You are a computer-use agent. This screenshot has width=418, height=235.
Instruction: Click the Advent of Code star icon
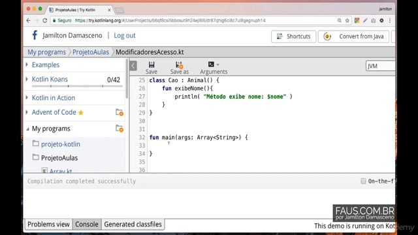pyautogui.click(x=81, y=113)
